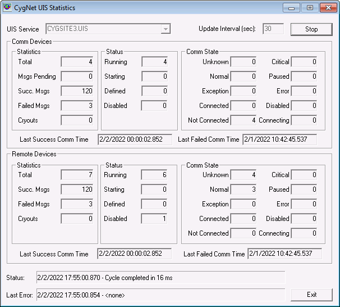Click Remote Devices Running value 6

154,175
